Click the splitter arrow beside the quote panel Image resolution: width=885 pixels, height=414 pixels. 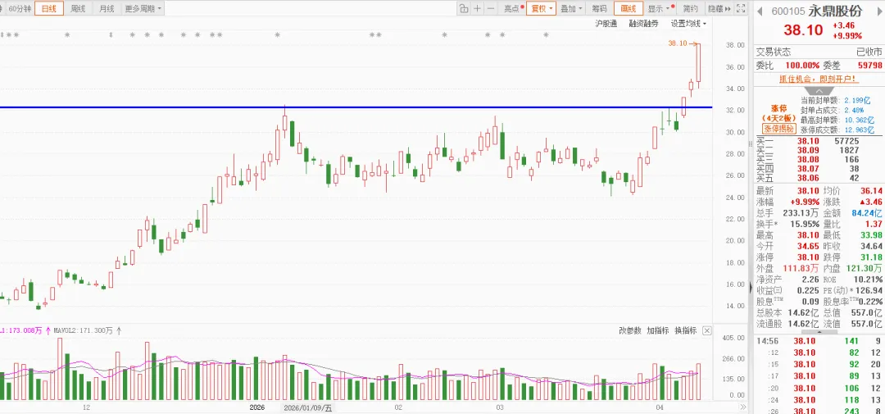click(751, 288)
